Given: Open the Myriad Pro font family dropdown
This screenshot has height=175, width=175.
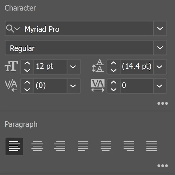Looking at the screenshot, I should tap(160, 28).
